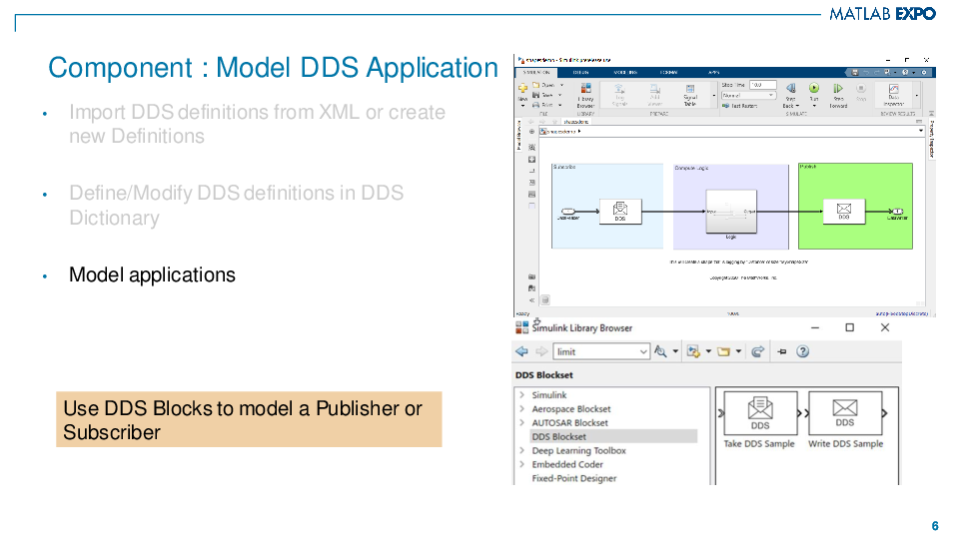Click the Property Inspector side tab
Screen dimensions: 959x539
point(931,139)
